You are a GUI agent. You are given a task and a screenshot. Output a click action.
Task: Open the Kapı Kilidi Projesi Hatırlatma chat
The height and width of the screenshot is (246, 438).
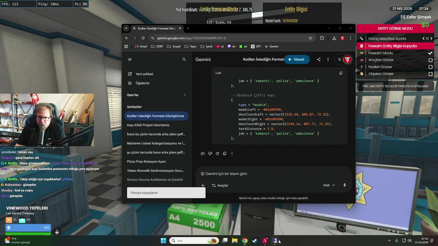tap(156, 125)
